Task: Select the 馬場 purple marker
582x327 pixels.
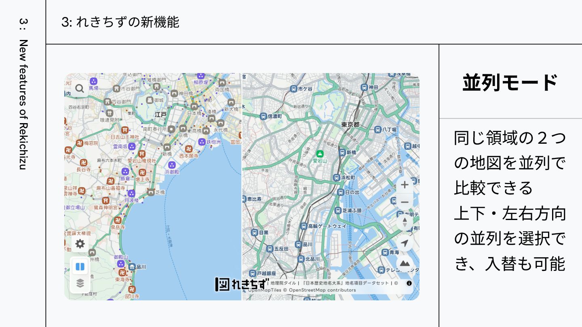Action: pyautogui.click(x=94, y=81)
